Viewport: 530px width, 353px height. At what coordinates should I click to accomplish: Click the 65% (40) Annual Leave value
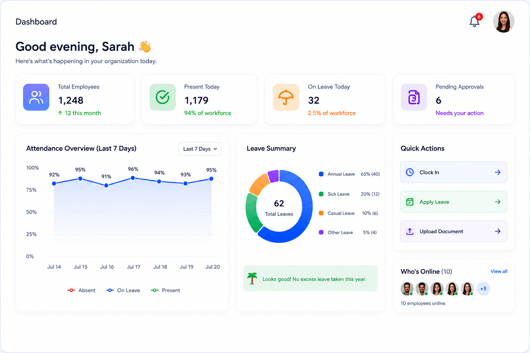(x=370, y=174)
